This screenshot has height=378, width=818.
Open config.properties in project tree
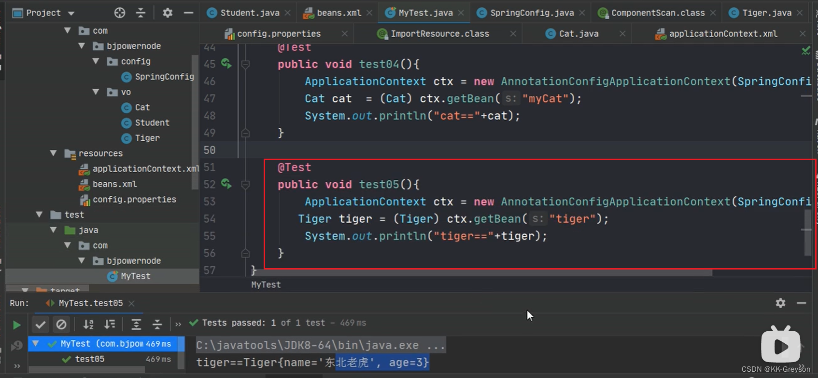(127, 200)
